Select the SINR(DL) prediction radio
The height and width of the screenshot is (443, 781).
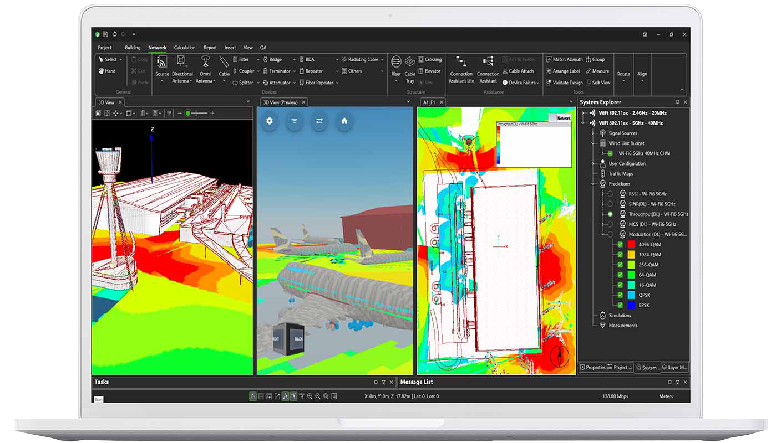610,204
